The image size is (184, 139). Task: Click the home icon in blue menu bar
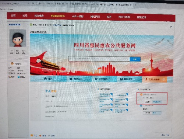pyautogui.click(x=45, y=79)
